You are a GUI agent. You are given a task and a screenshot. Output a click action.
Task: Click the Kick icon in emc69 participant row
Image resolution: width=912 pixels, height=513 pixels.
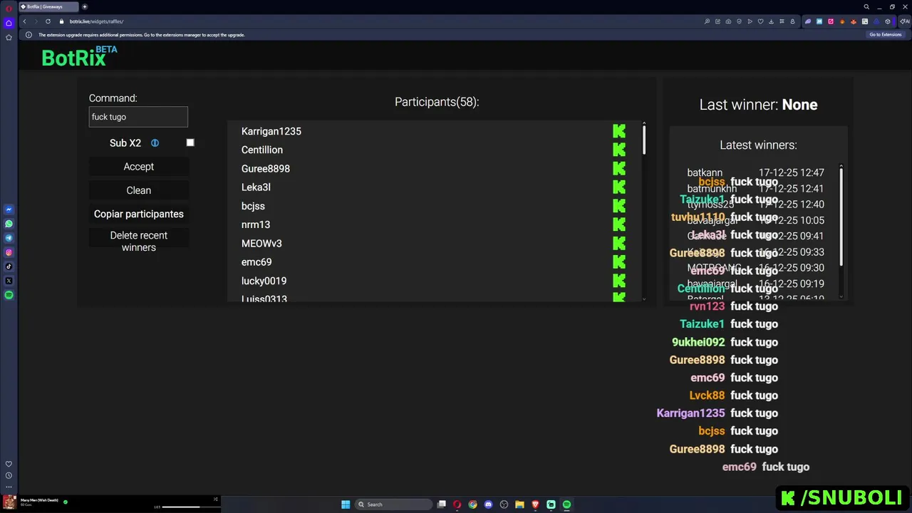pos(619,262)
